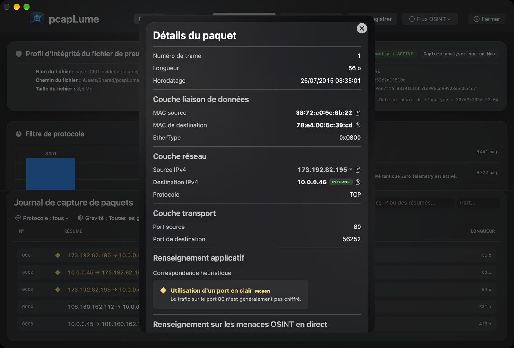Screen dimensions: 514x348
Task: Click the Port de destination value 56252
Action: 351,239
